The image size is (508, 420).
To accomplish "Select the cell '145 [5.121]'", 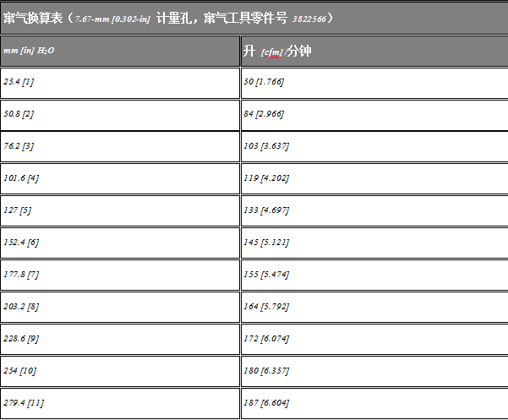I will [x=374, y=243].
